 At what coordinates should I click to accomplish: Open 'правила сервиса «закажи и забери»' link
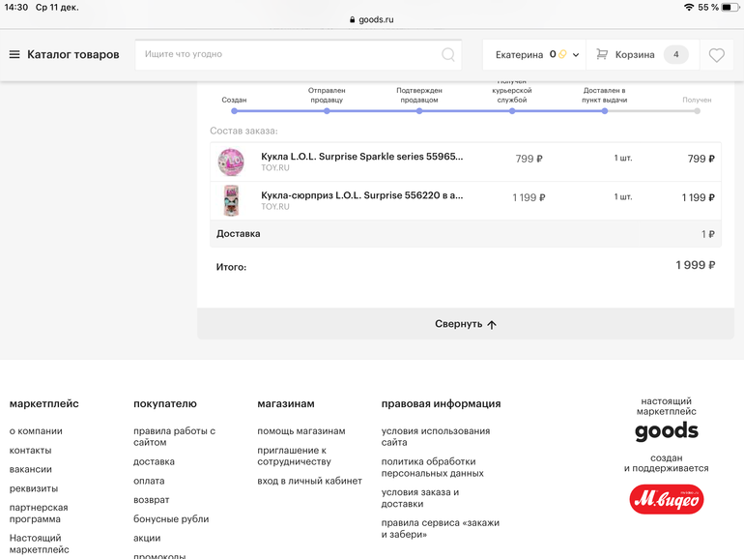click(441, 529)
